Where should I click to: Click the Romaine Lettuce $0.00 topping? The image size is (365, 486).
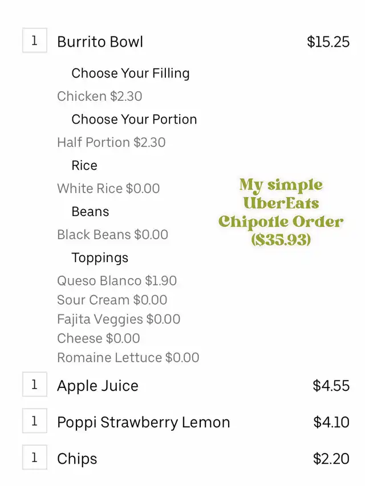click(128, 358)
